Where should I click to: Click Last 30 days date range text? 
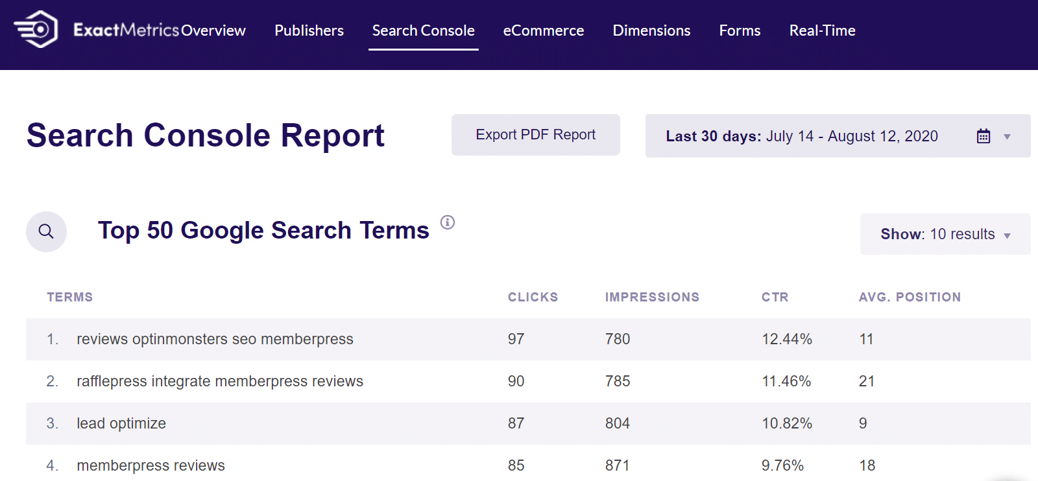click(802, 136)
